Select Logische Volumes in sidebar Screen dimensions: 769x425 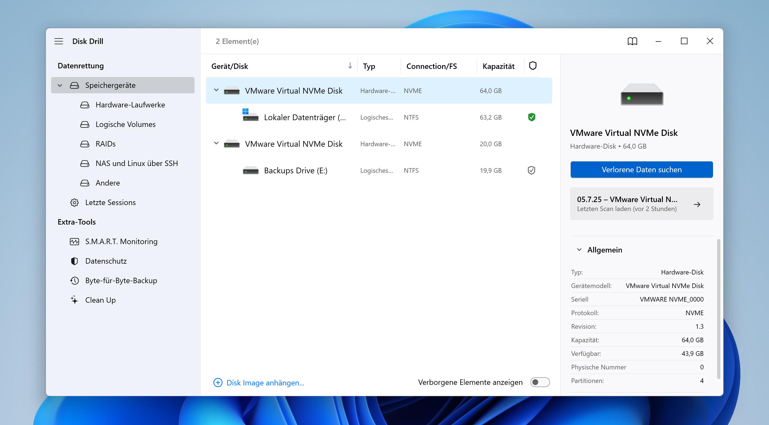122,124
